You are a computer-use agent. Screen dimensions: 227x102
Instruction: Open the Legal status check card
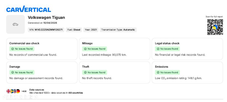click(x=187, y=49)
